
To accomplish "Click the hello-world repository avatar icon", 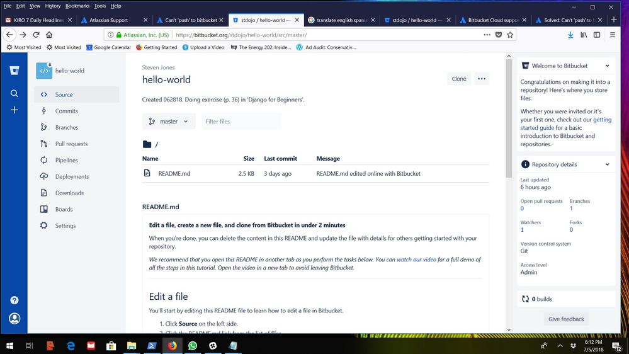I will point(43,71).
